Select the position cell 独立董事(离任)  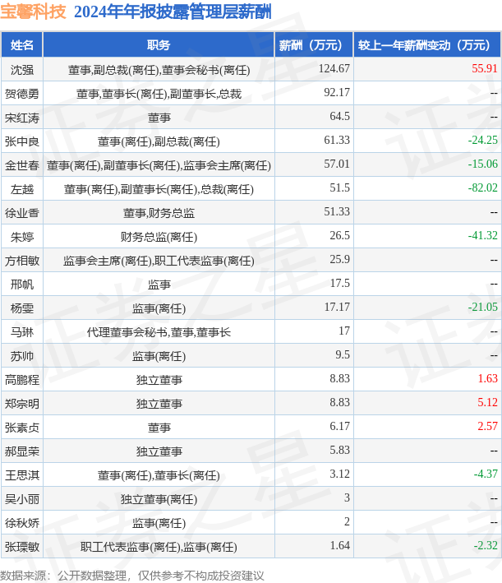pos(159,498)
